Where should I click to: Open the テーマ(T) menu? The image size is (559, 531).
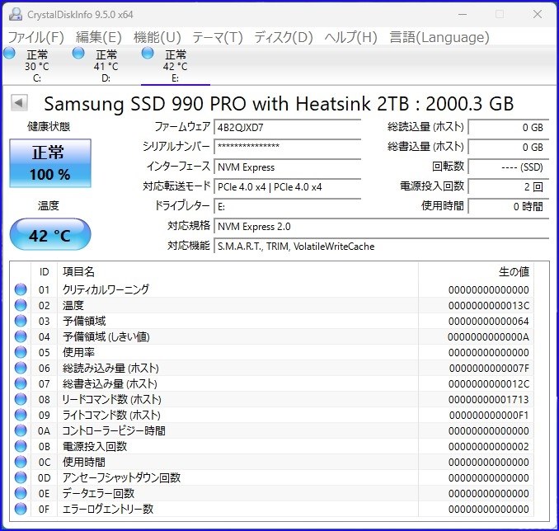(218, 37)
